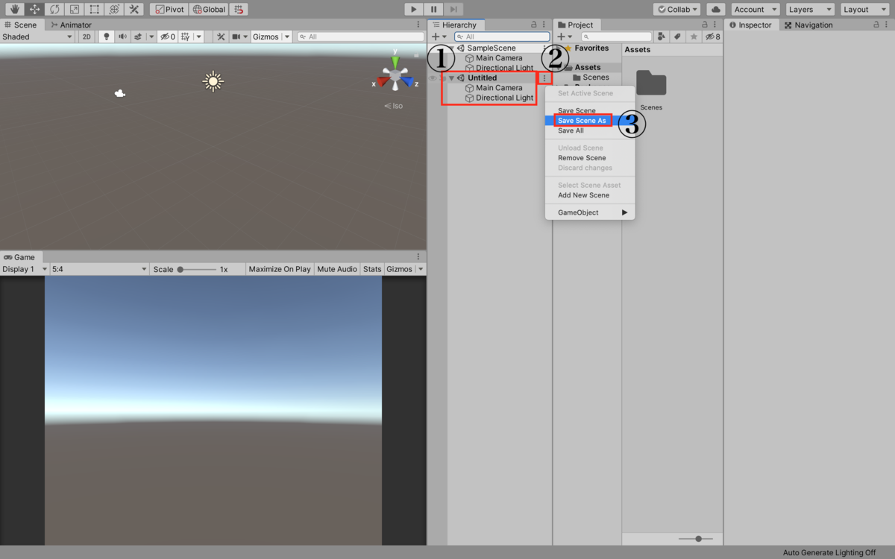Click Maximize On Play button

click(x=280, y=269)
